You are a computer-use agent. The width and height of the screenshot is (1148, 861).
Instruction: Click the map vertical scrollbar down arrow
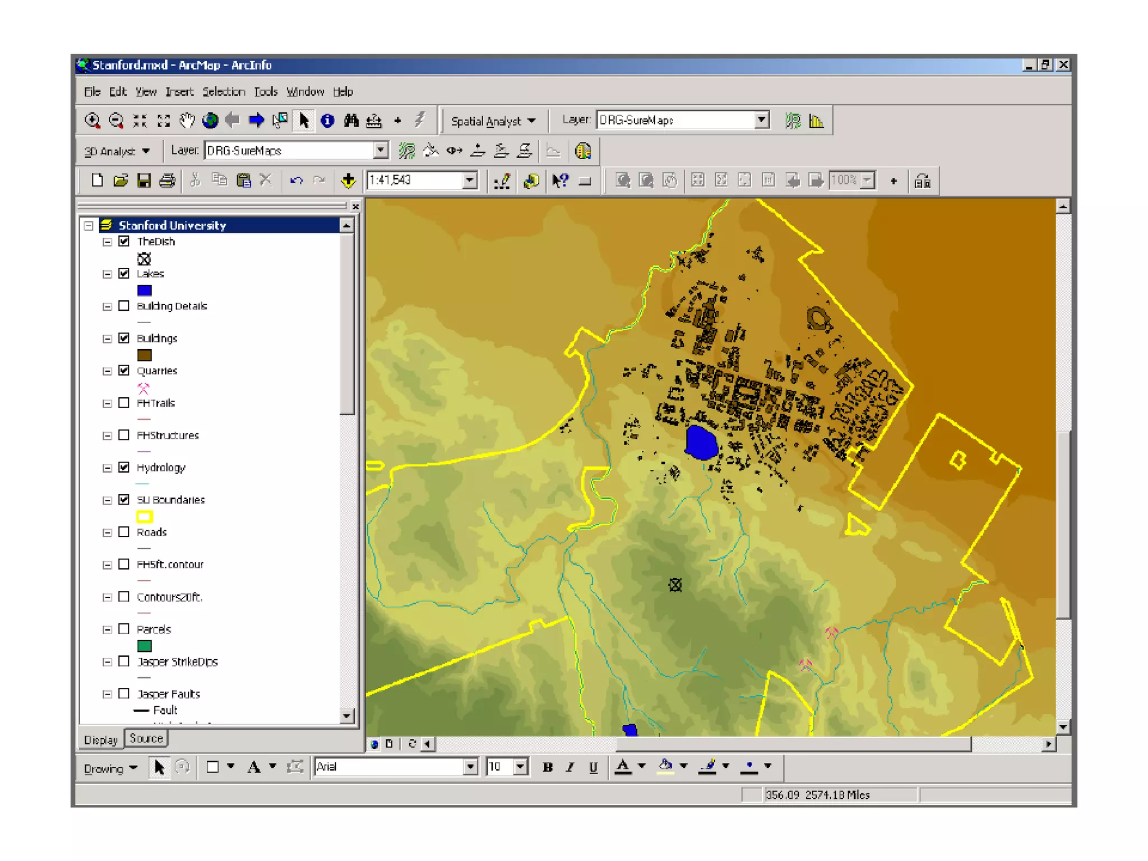(1063, 727)
